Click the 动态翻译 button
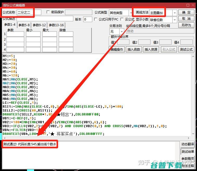197x171 pixels. pyautogui.click(x=188, y=144)
